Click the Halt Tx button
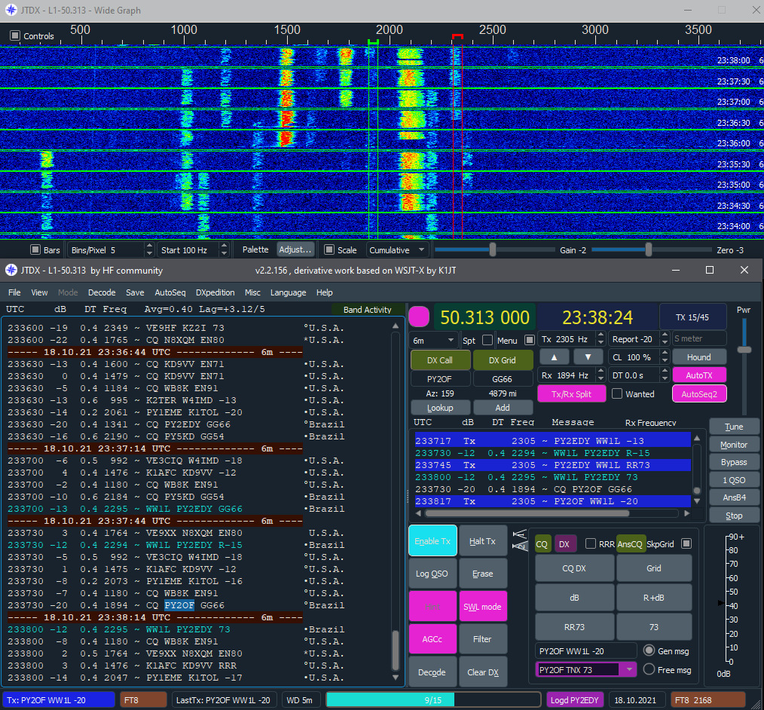 482,541
